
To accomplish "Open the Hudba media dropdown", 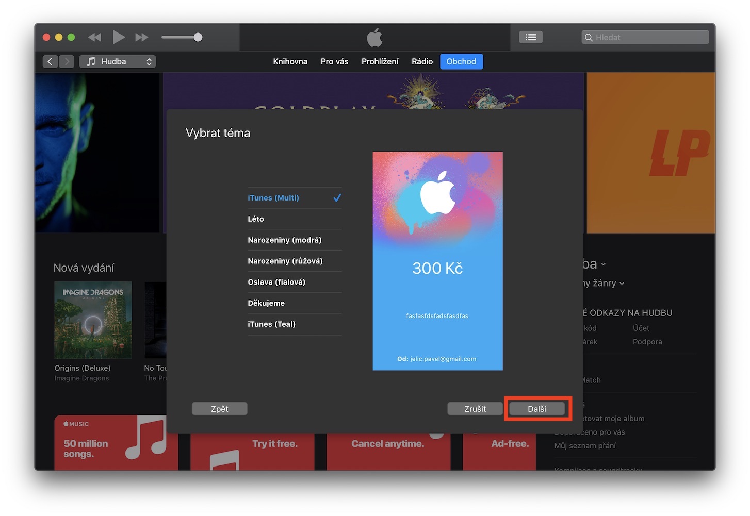I will (118, 61).
